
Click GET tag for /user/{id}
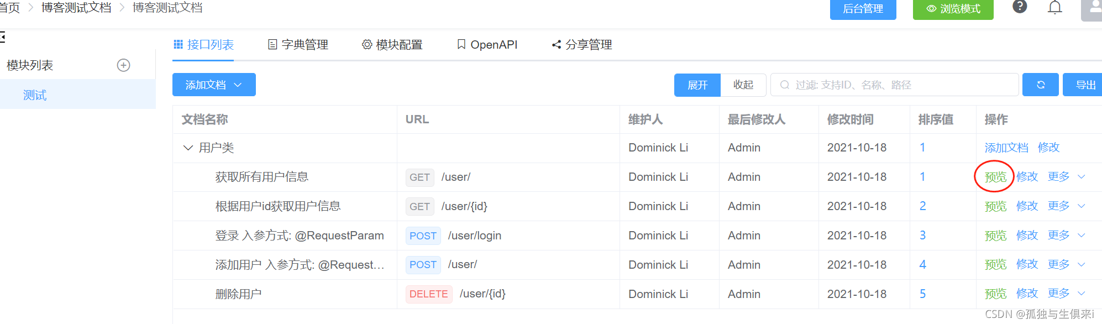tap(419, 206)
